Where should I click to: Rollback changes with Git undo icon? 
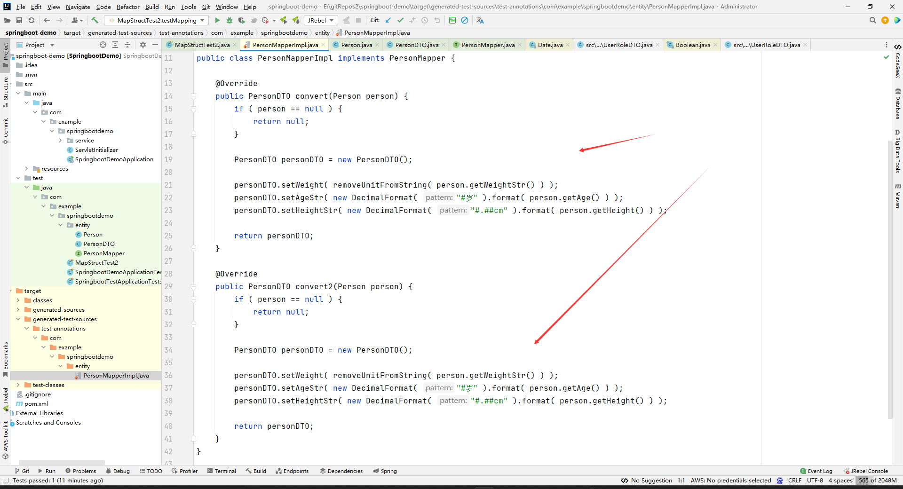[437, 20]
